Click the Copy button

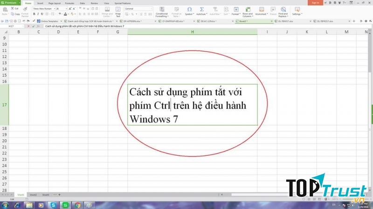pyautogui.click(x=15, y=14)
